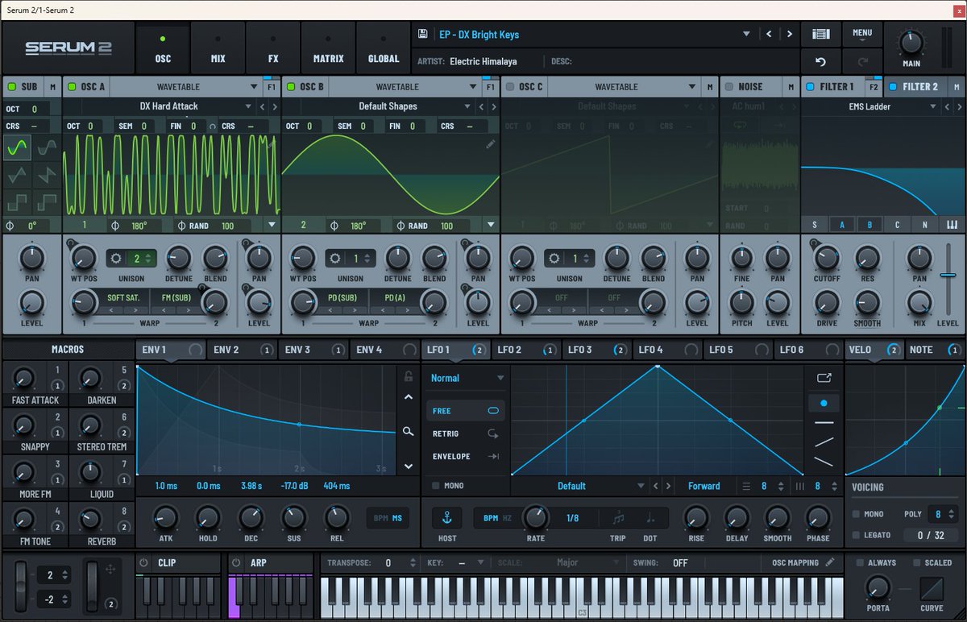Click the TRANSPOSE value field
967x622 pixels.
tap(389, 563)
